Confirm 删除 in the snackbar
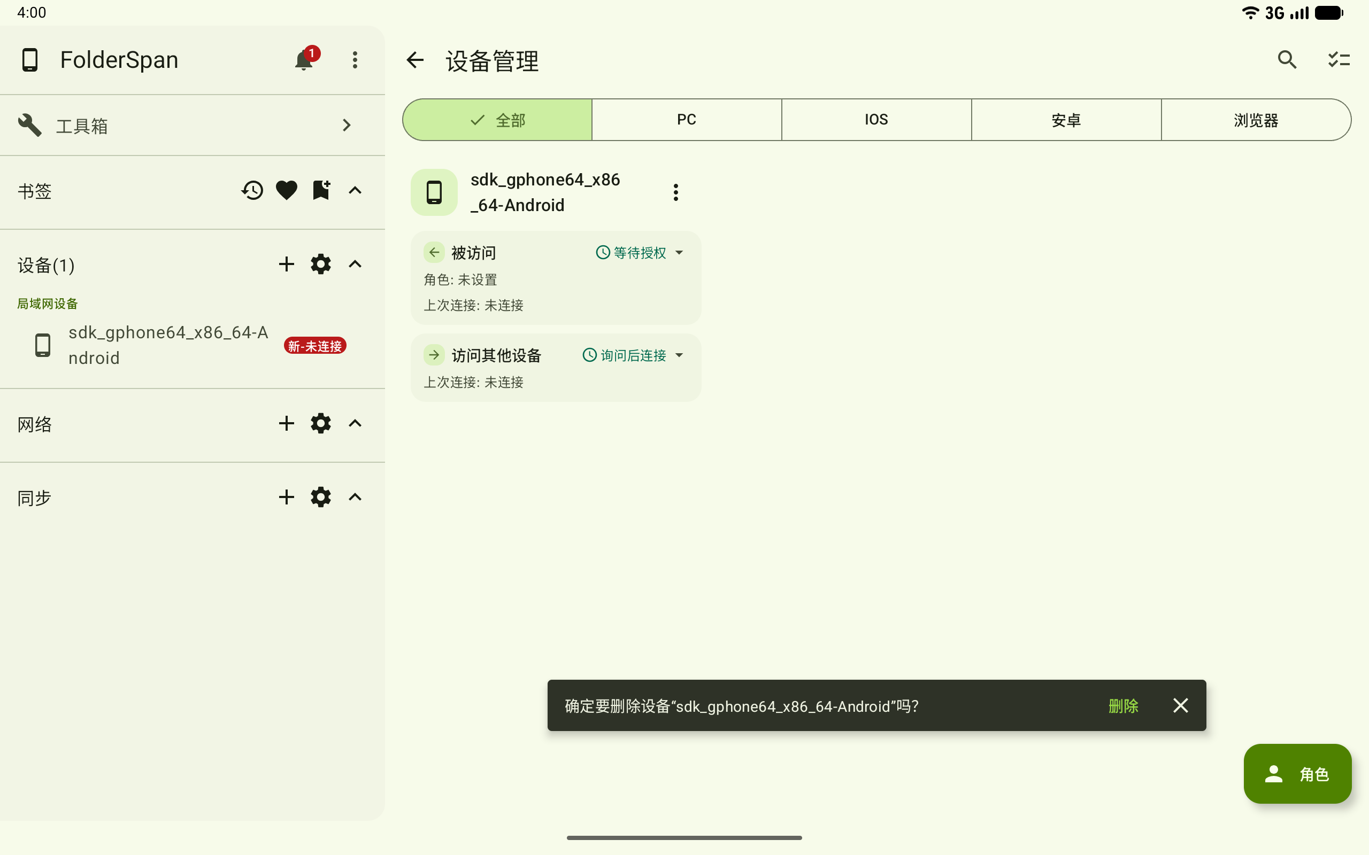Image resolution: width=1369 pixels, height=855 pixels. 1123,706
